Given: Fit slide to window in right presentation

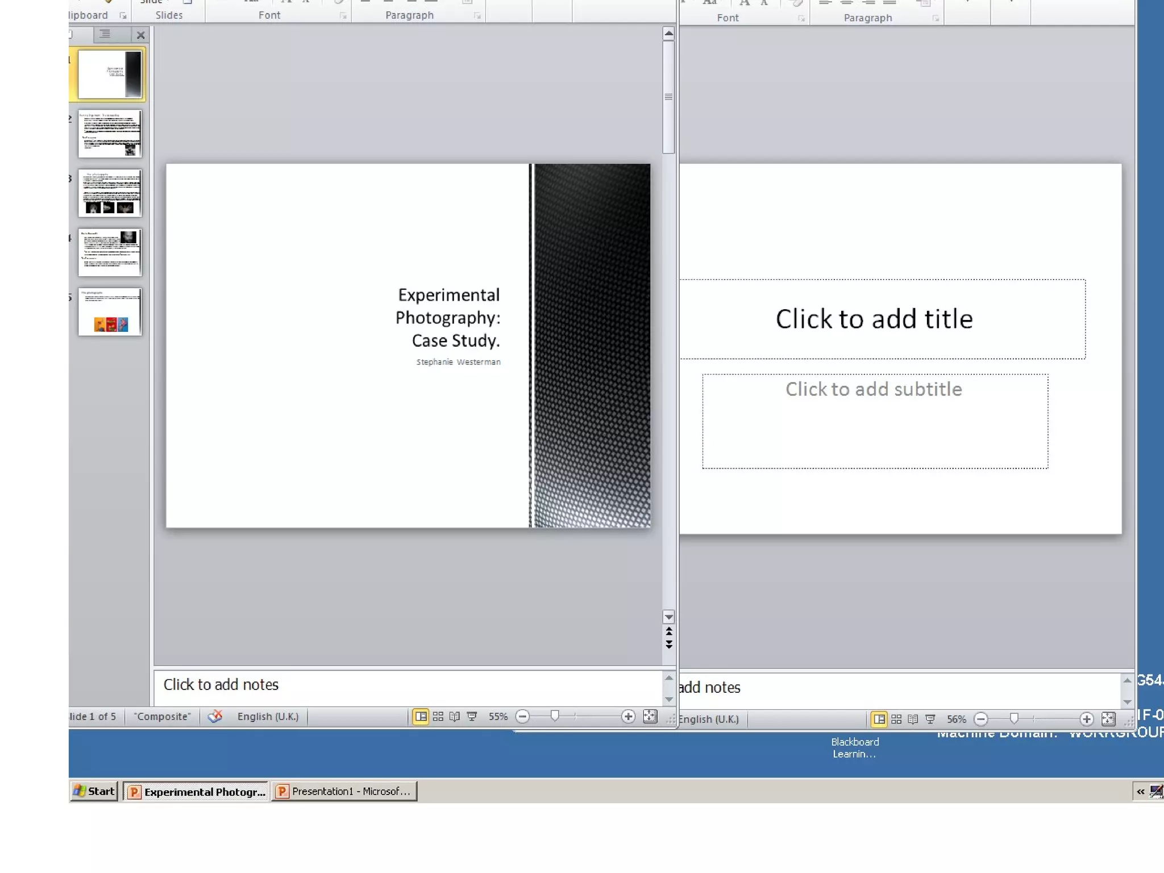Looking at the screenshot, I should [1108, 720].
